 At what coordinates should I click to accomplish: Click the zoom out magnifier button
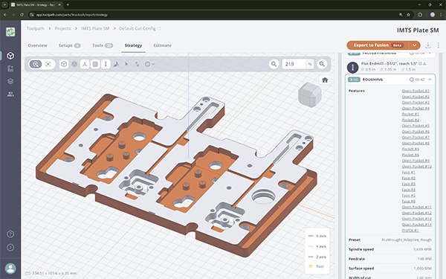(274, 64)
